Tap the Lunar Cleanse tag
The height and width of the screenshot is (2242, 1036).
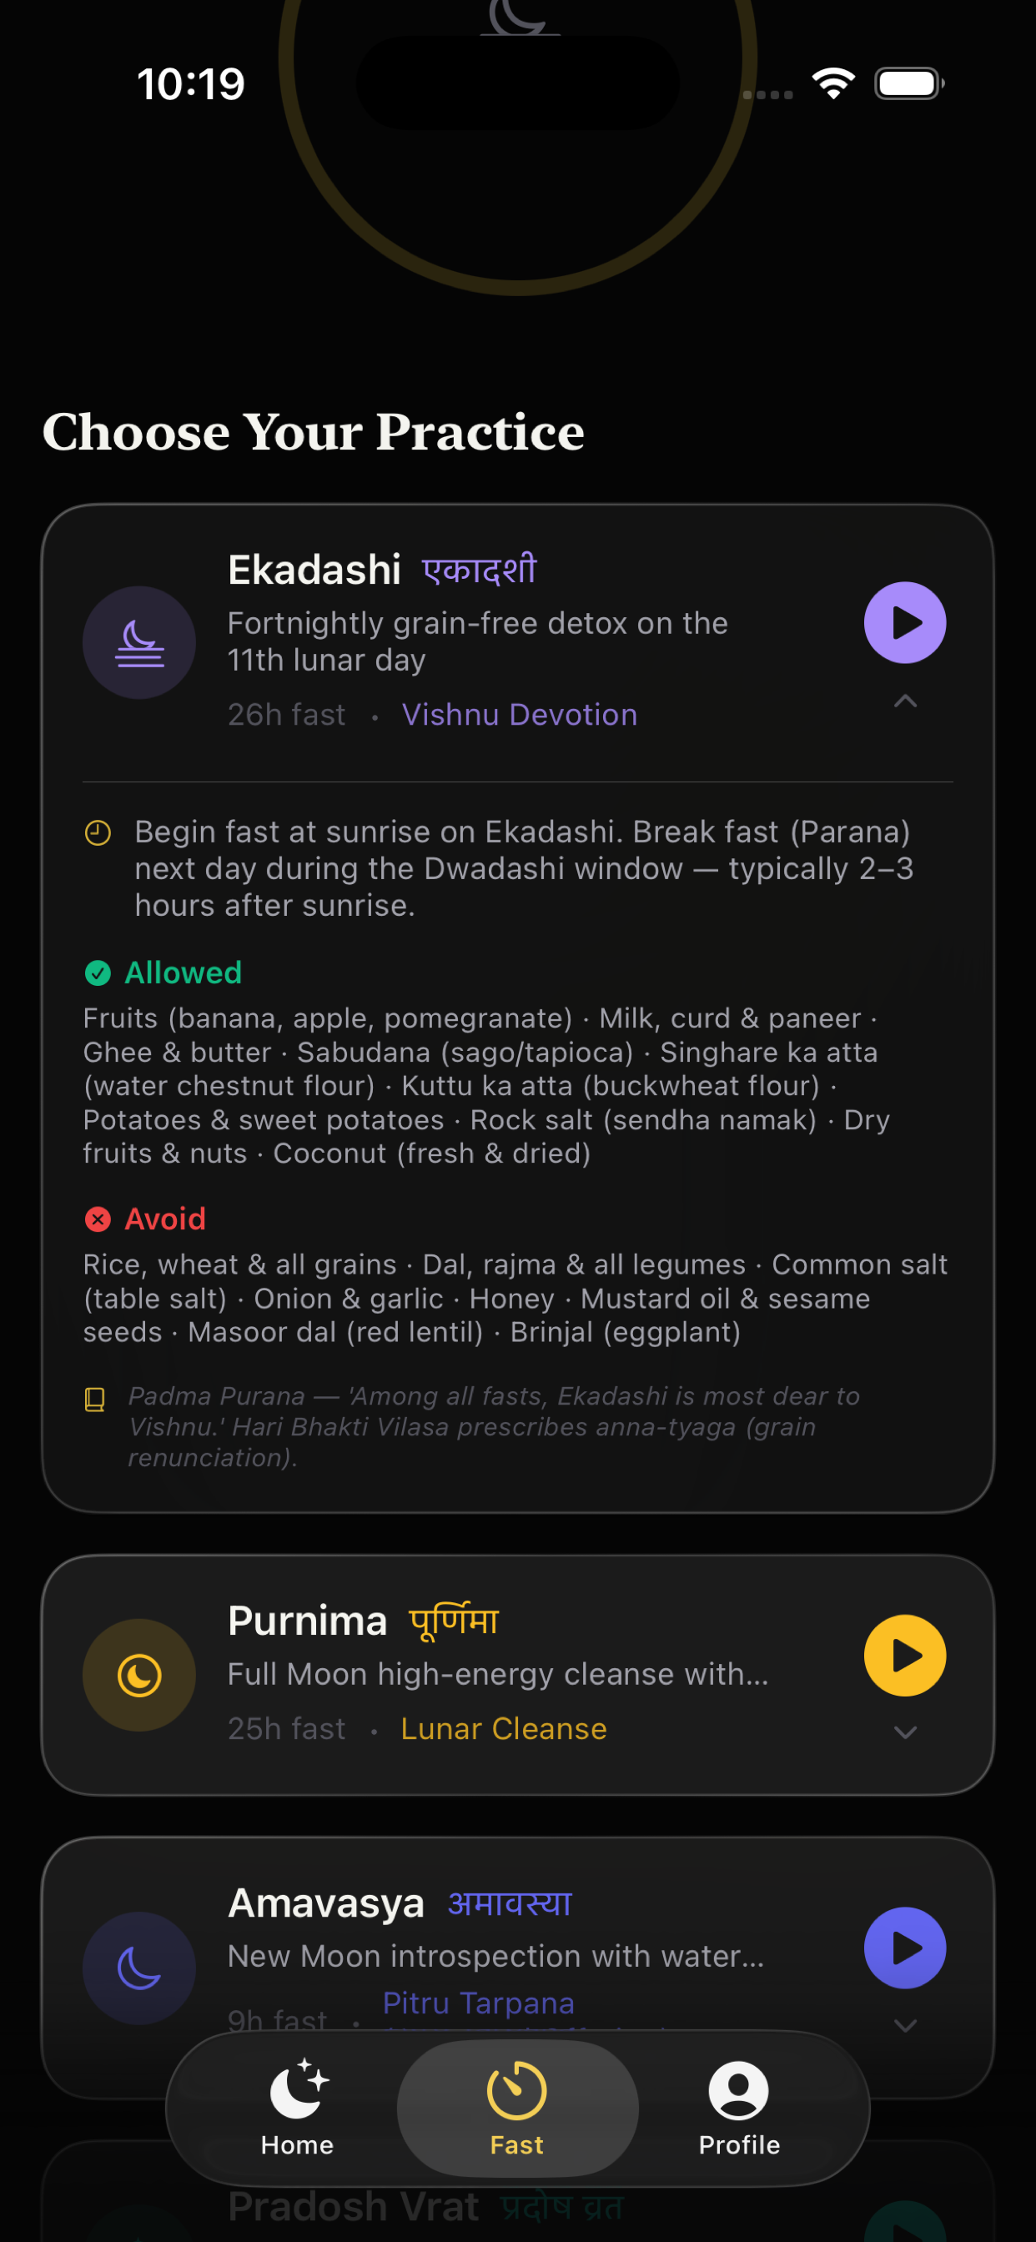[504, 1728]
